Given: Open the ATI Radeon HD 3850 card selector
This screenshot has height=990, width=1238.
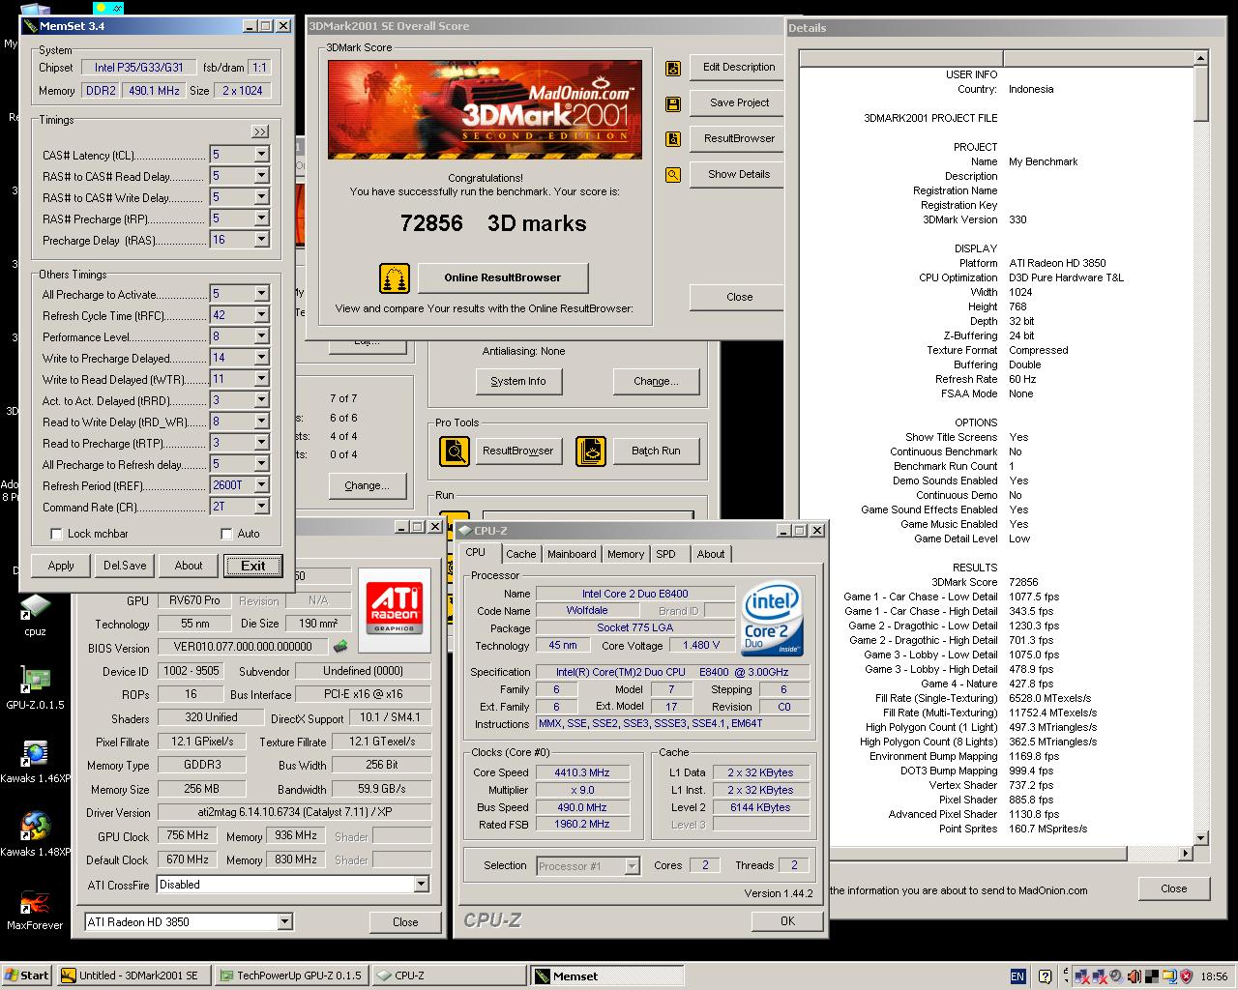Looking at the screenshot, I should pyautogui.click(x=284, y=921).
